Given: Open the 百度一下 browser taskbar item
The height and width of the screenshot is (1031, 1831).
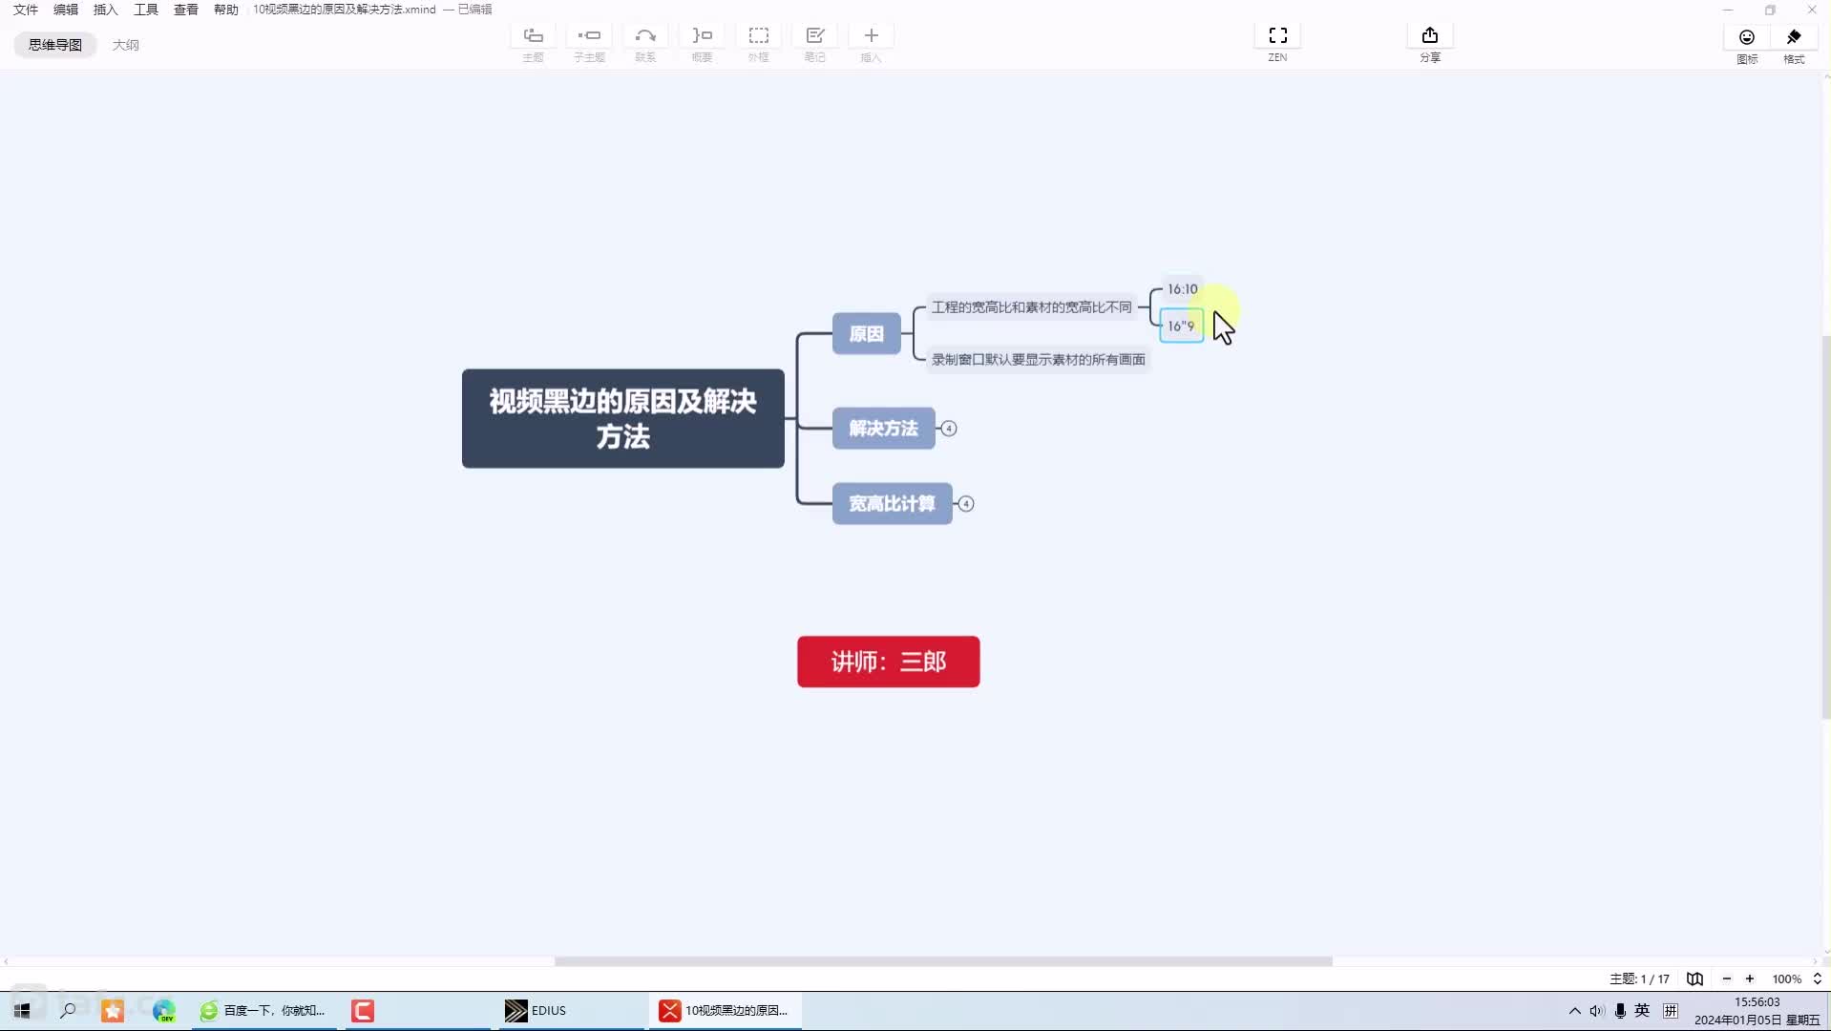Looking at the screenshot, I should pyautogui.click(x=263, y=1010).
